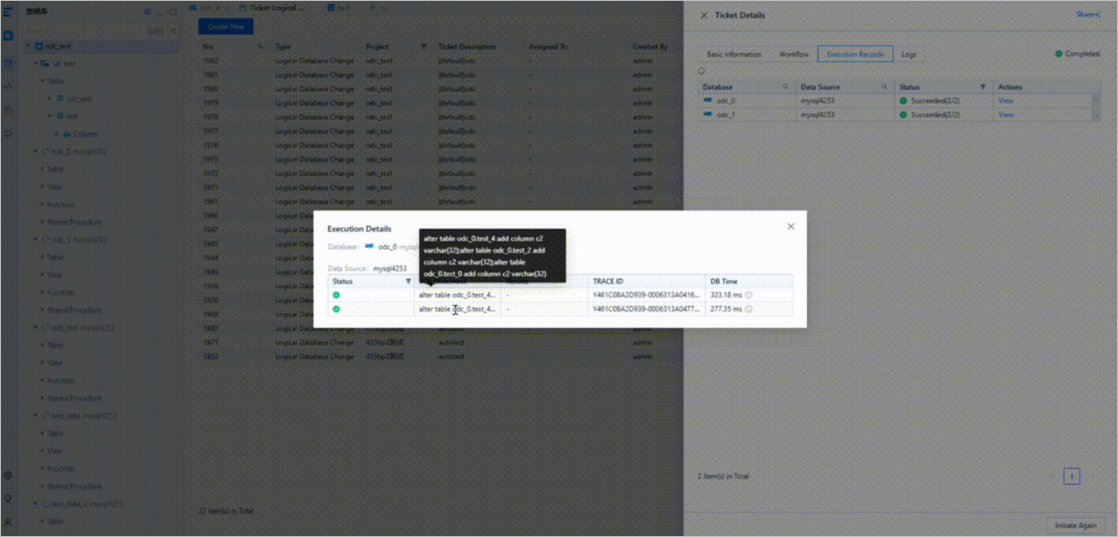Open the Workflow tab
This screenshot has height=537, width=1118.
pyautogui.click(x=794, y=54)
